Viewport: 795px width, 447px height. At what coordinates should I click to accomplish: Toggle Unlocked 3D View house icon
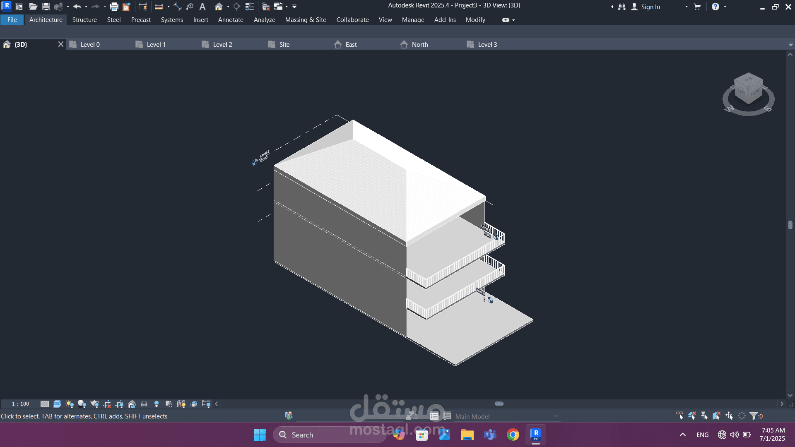(132, 404)
